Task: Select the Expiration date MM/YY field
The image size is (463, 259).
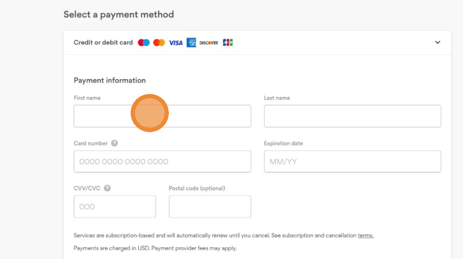Action: click(353, 161)
